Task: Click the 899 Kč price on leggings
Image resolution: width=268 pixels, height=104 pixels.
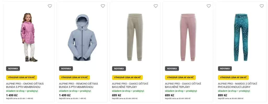Action: [222, 95]
